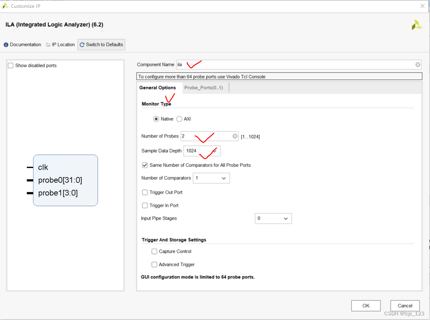Click the Documentation link
The height and width of the screenshot is (320, 430).
coord(25,45)
